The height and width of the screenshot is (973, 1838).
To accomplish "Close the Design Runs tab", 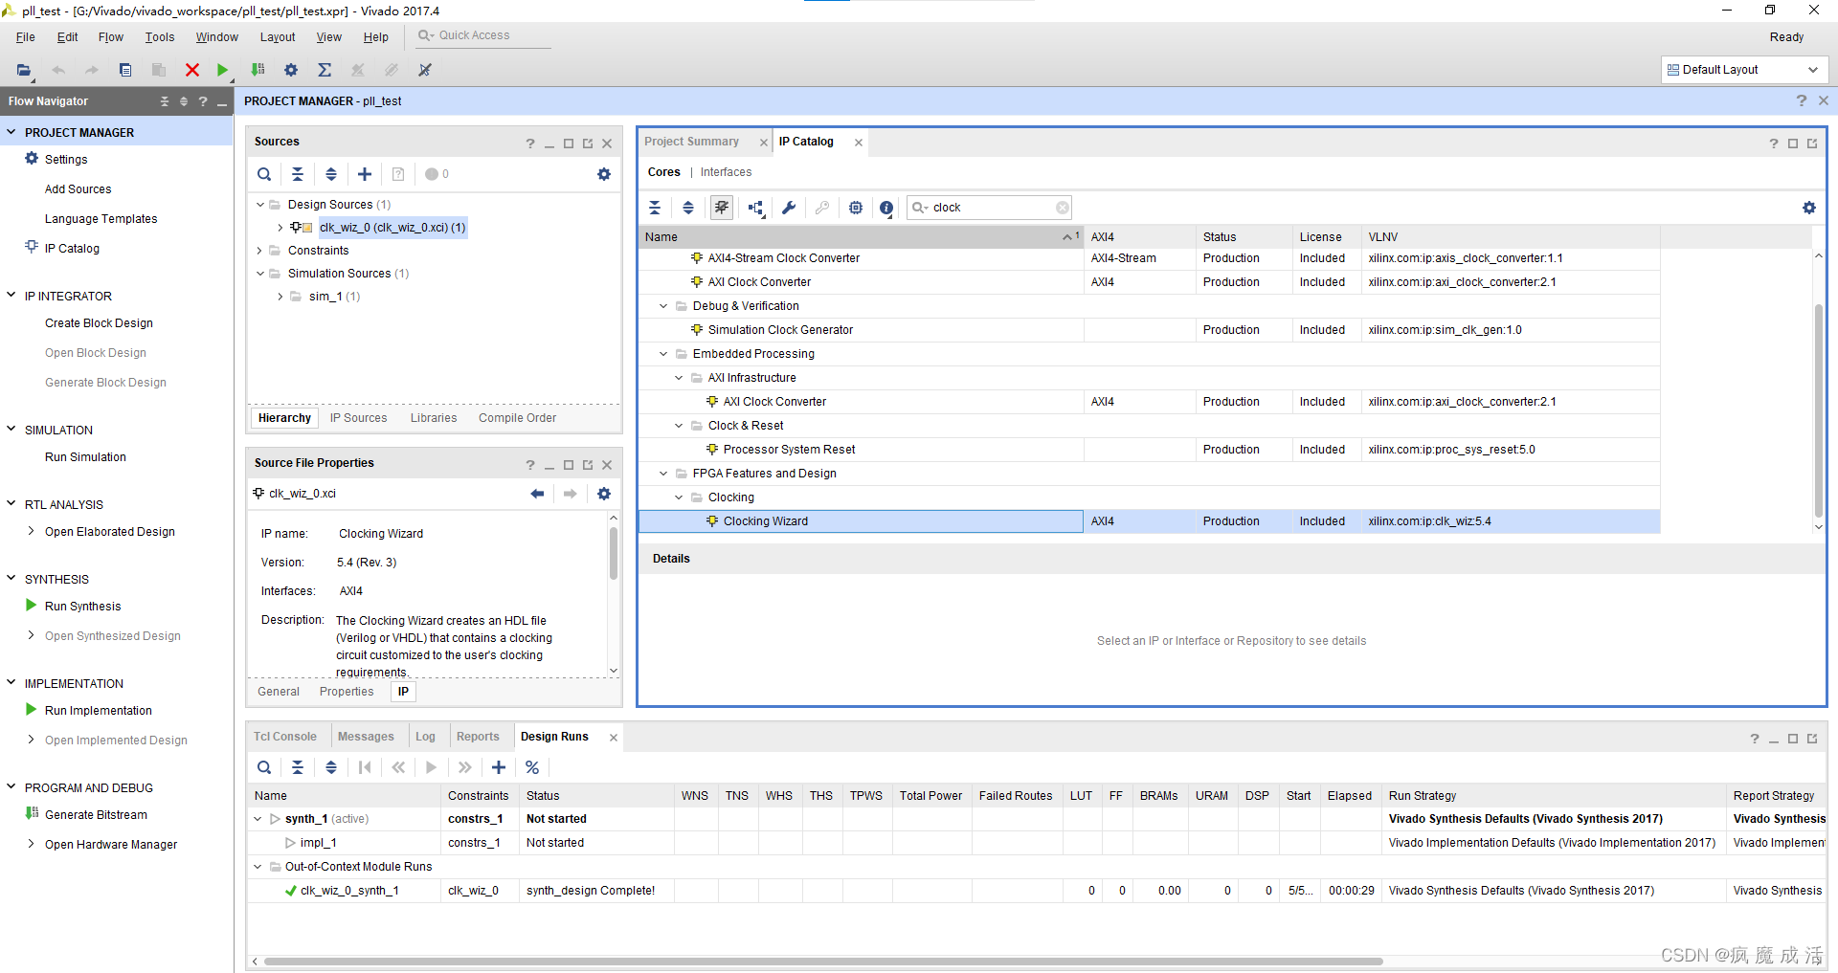I will [614, 738].
